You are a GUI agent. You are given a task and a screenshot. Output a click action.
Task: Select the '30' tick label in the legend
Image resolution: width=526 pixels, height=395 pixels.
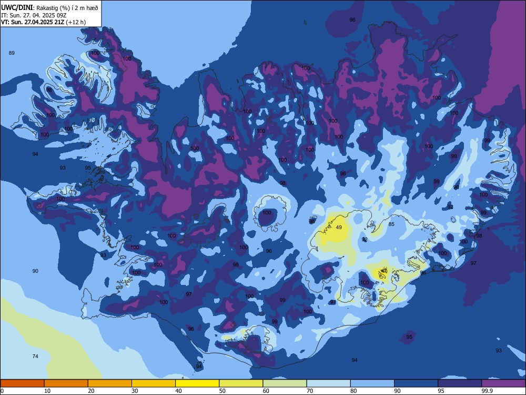tap(135, 391)
